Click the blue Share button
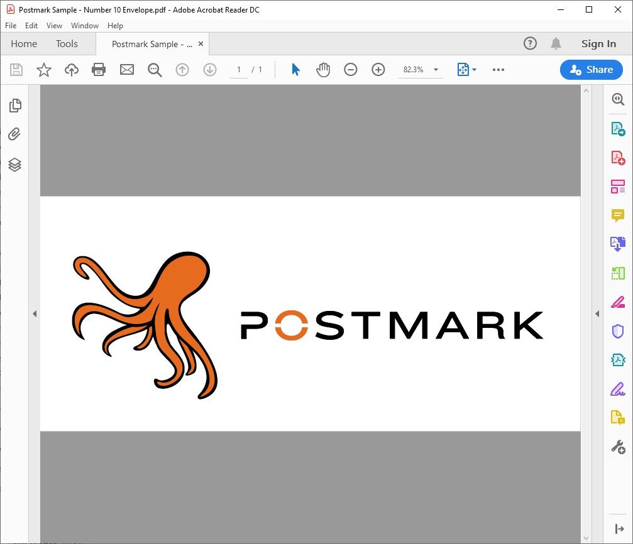 point(591,70)
